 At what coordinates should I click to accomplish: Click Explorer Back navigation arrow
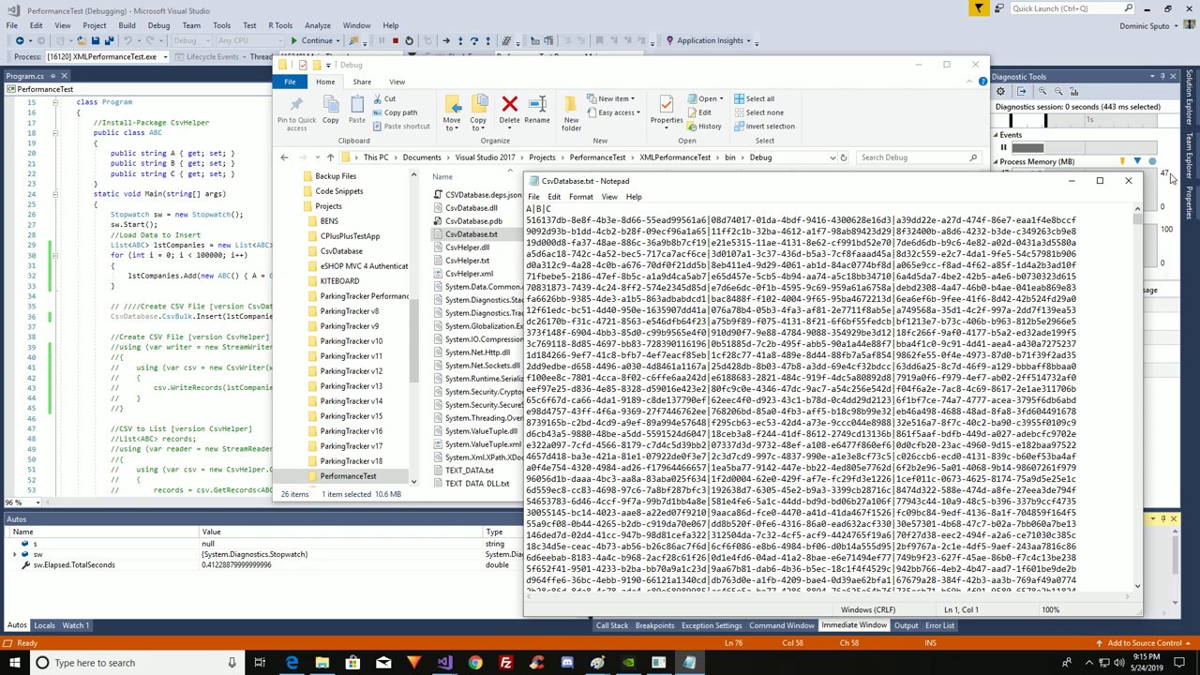[x=284, y=157]
